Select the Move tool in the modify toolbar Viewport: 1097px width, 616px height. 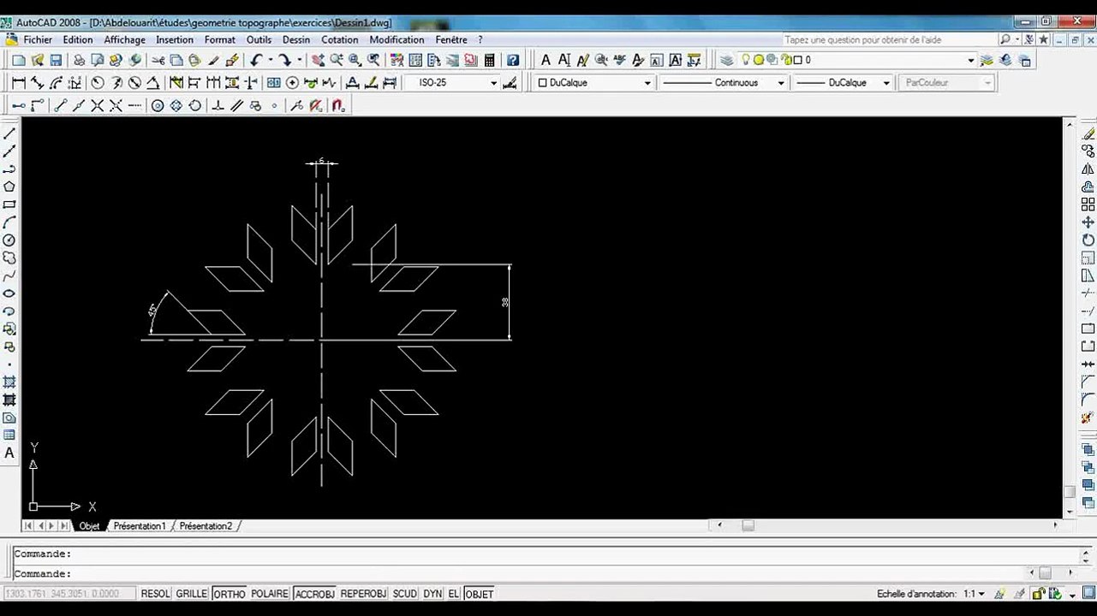1088,222
